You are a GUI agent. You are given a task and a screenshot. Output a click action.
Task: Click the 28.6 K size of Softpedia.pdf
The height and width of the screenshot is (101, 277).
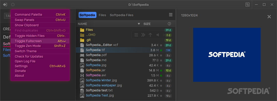(154, 55)
